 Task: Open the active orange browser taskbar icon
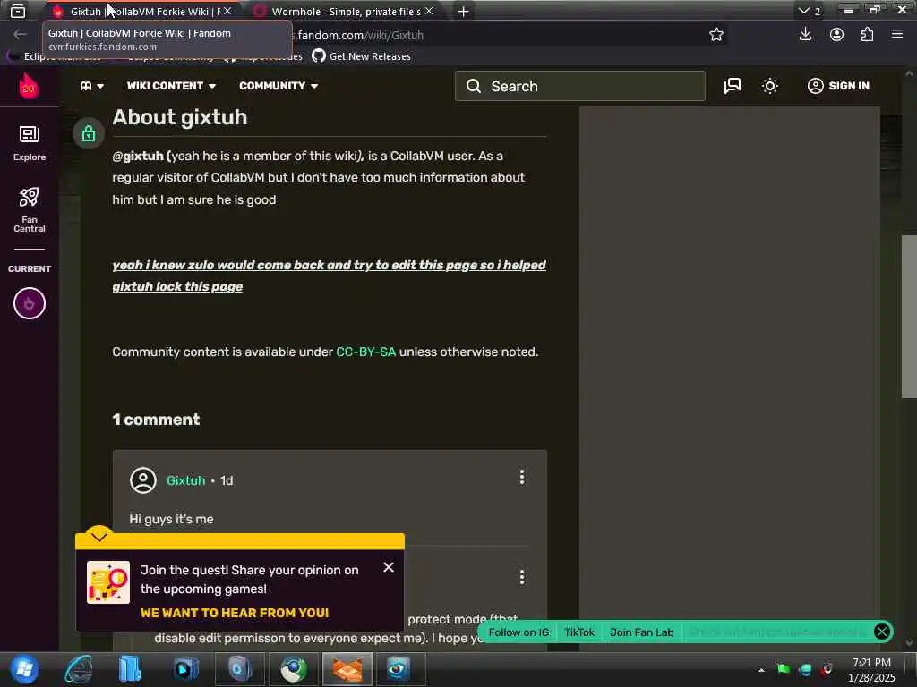tap(347, 669)
